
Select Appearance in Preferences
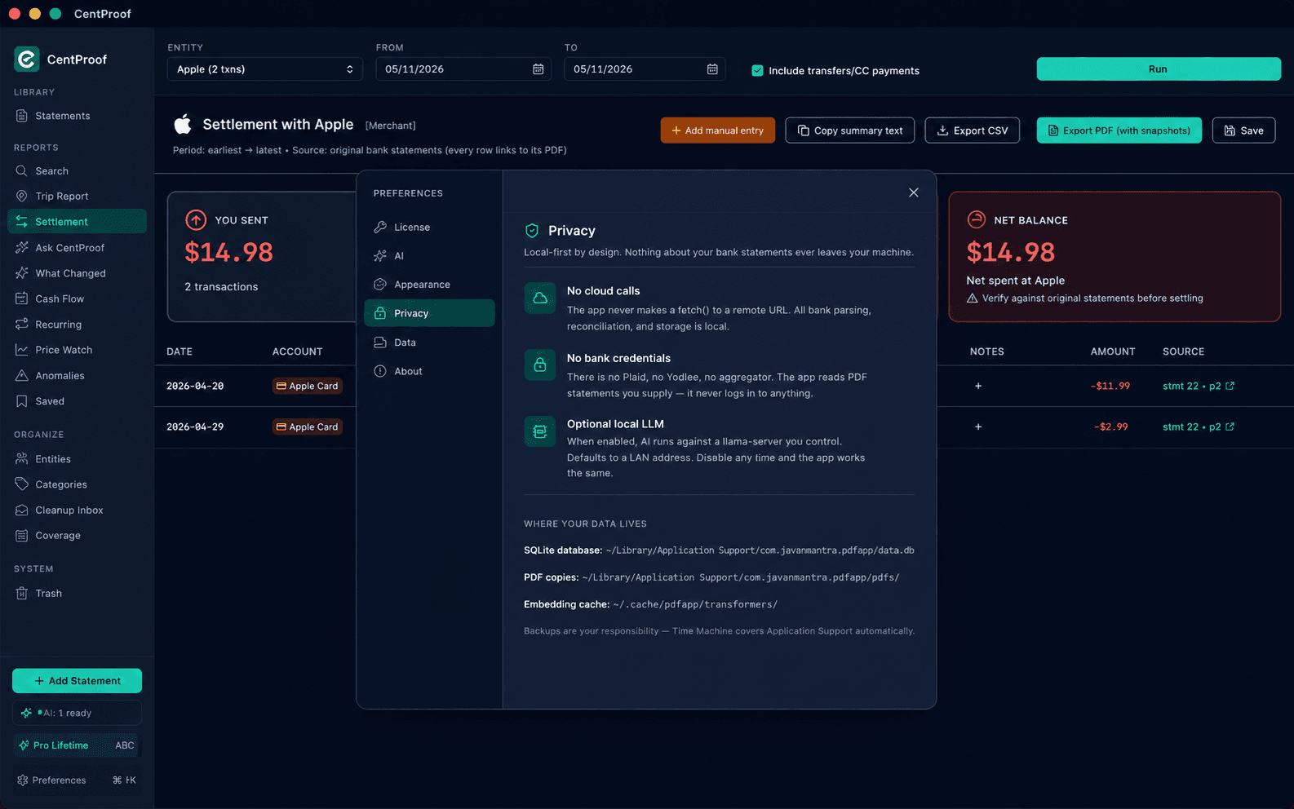[429, 285]
